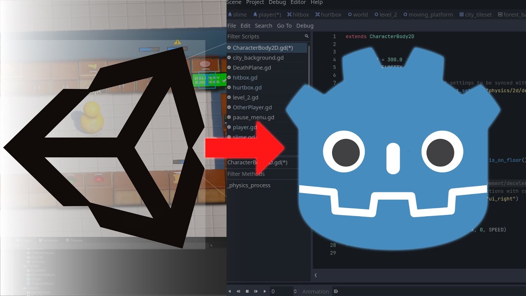Click the animation position field showing 0

281,291
